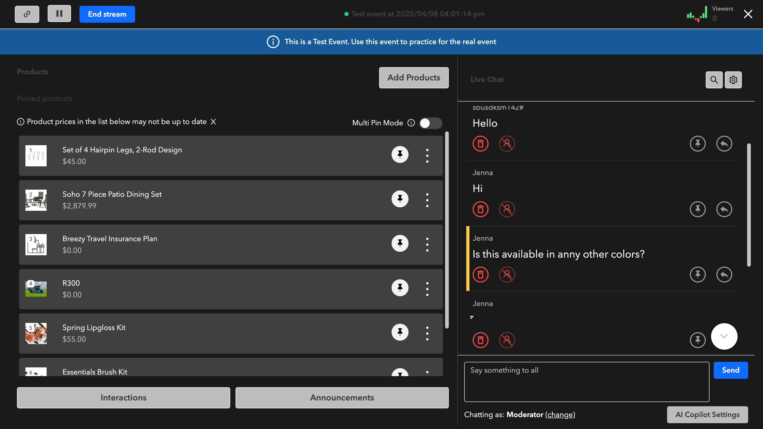
Task: Jump to latest chat messages with the chevron
Action: pos(724,336)
